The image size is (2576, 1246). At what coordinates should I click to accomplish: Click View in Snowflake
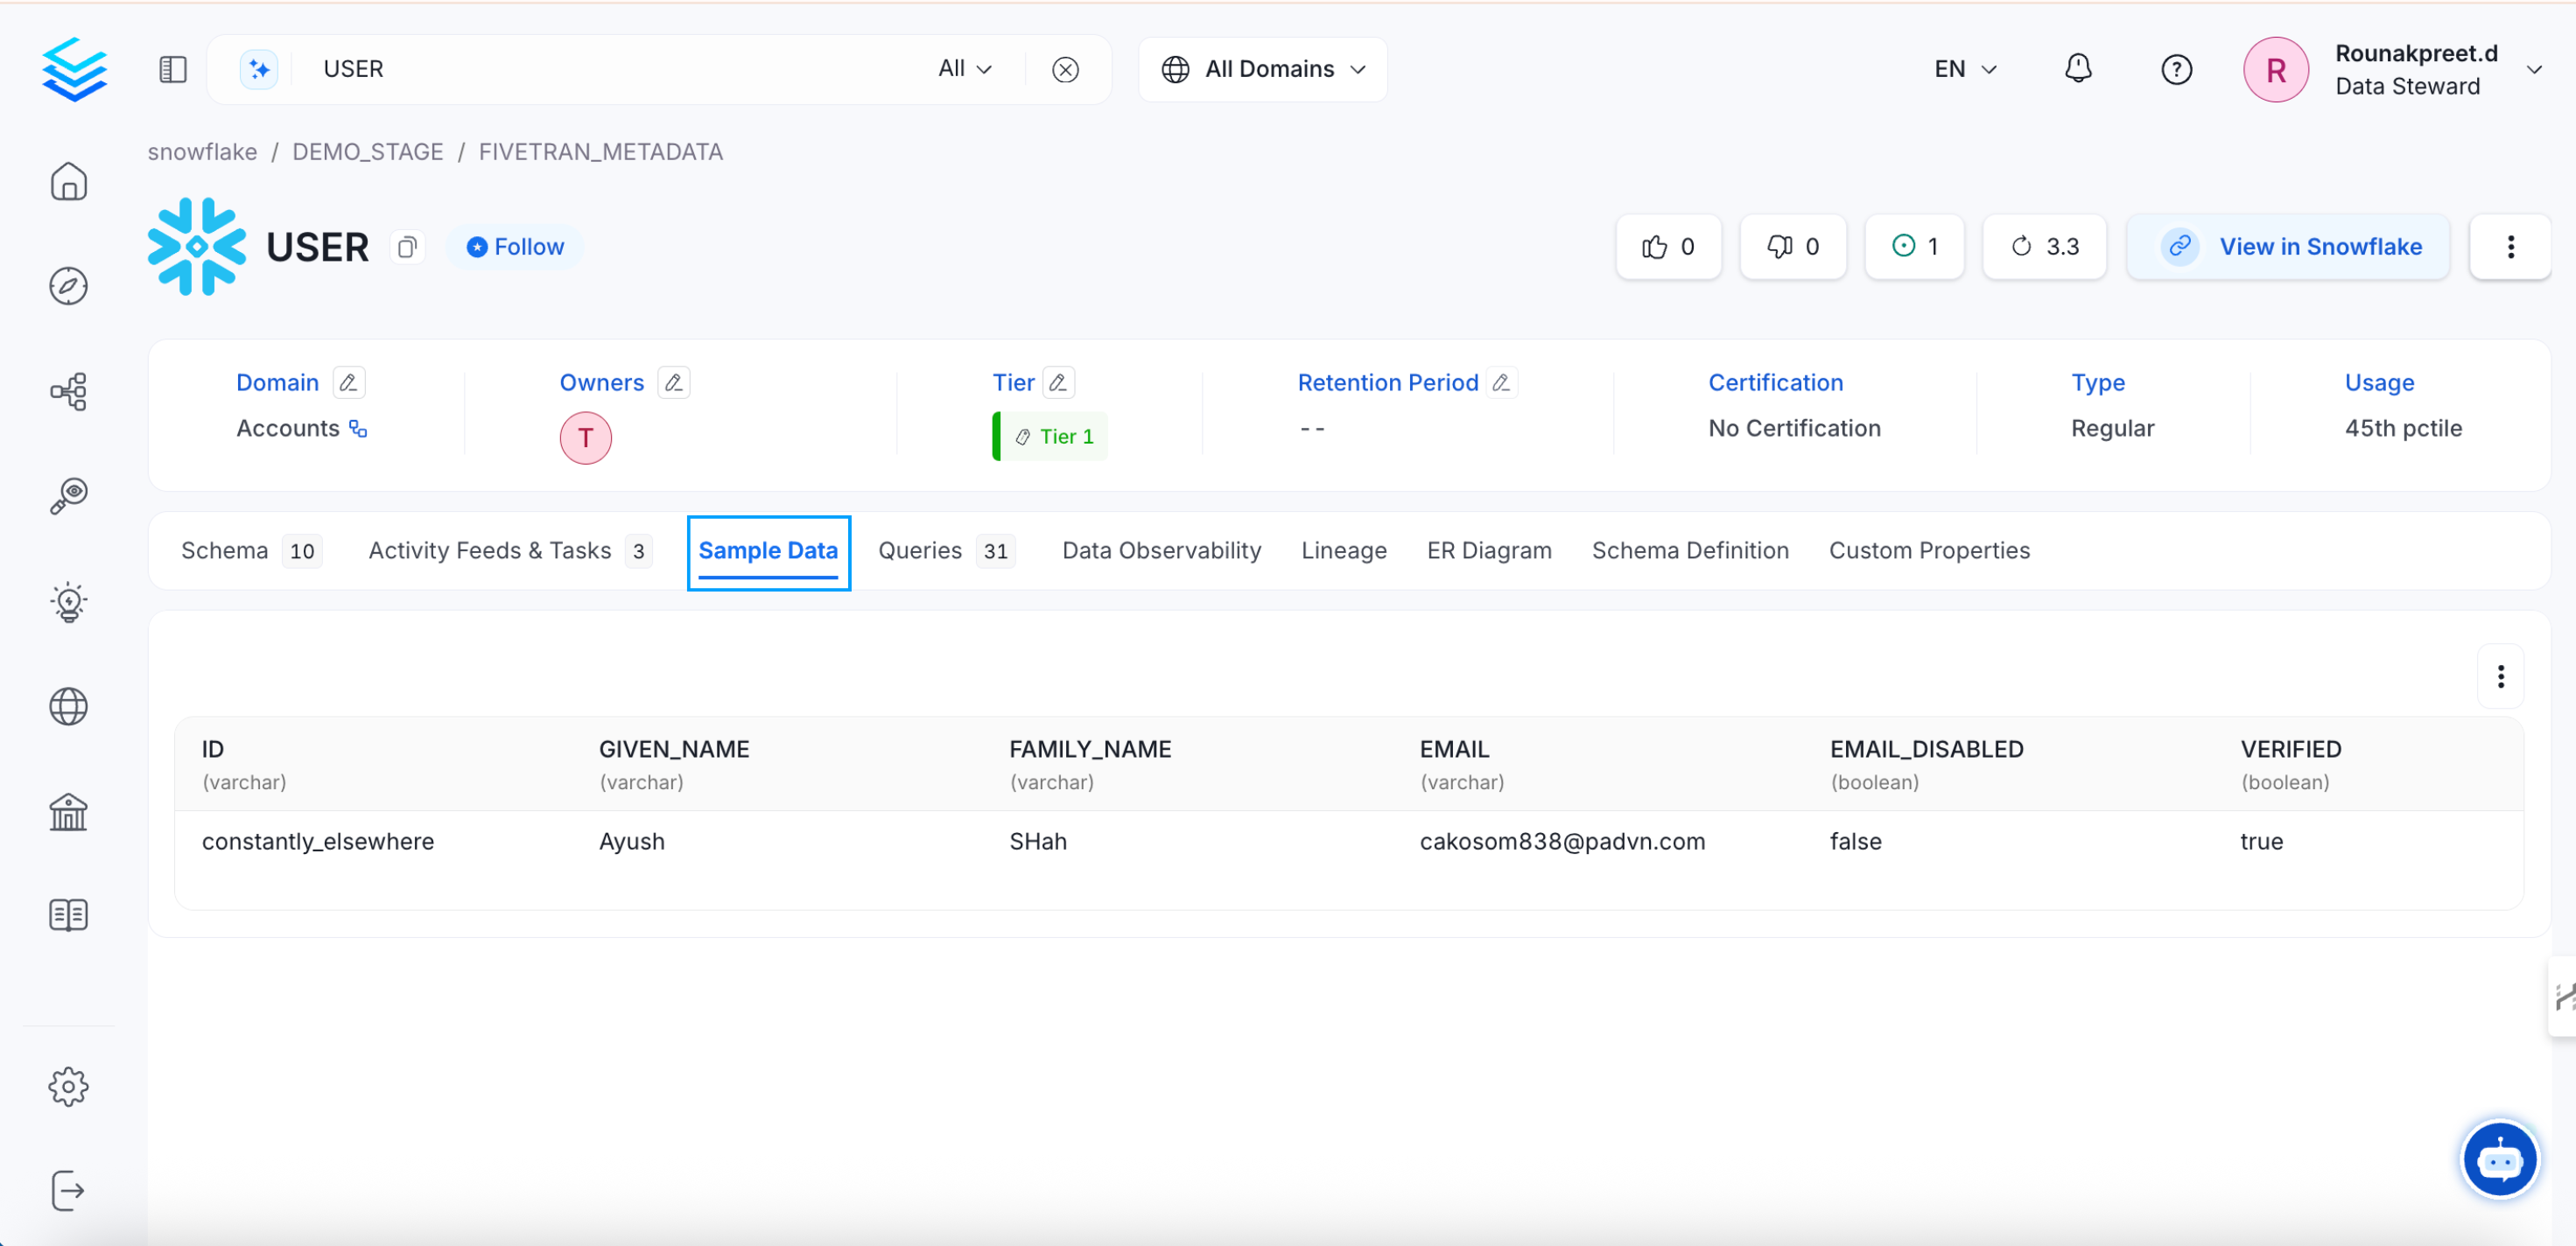[x=2289, y=246]
